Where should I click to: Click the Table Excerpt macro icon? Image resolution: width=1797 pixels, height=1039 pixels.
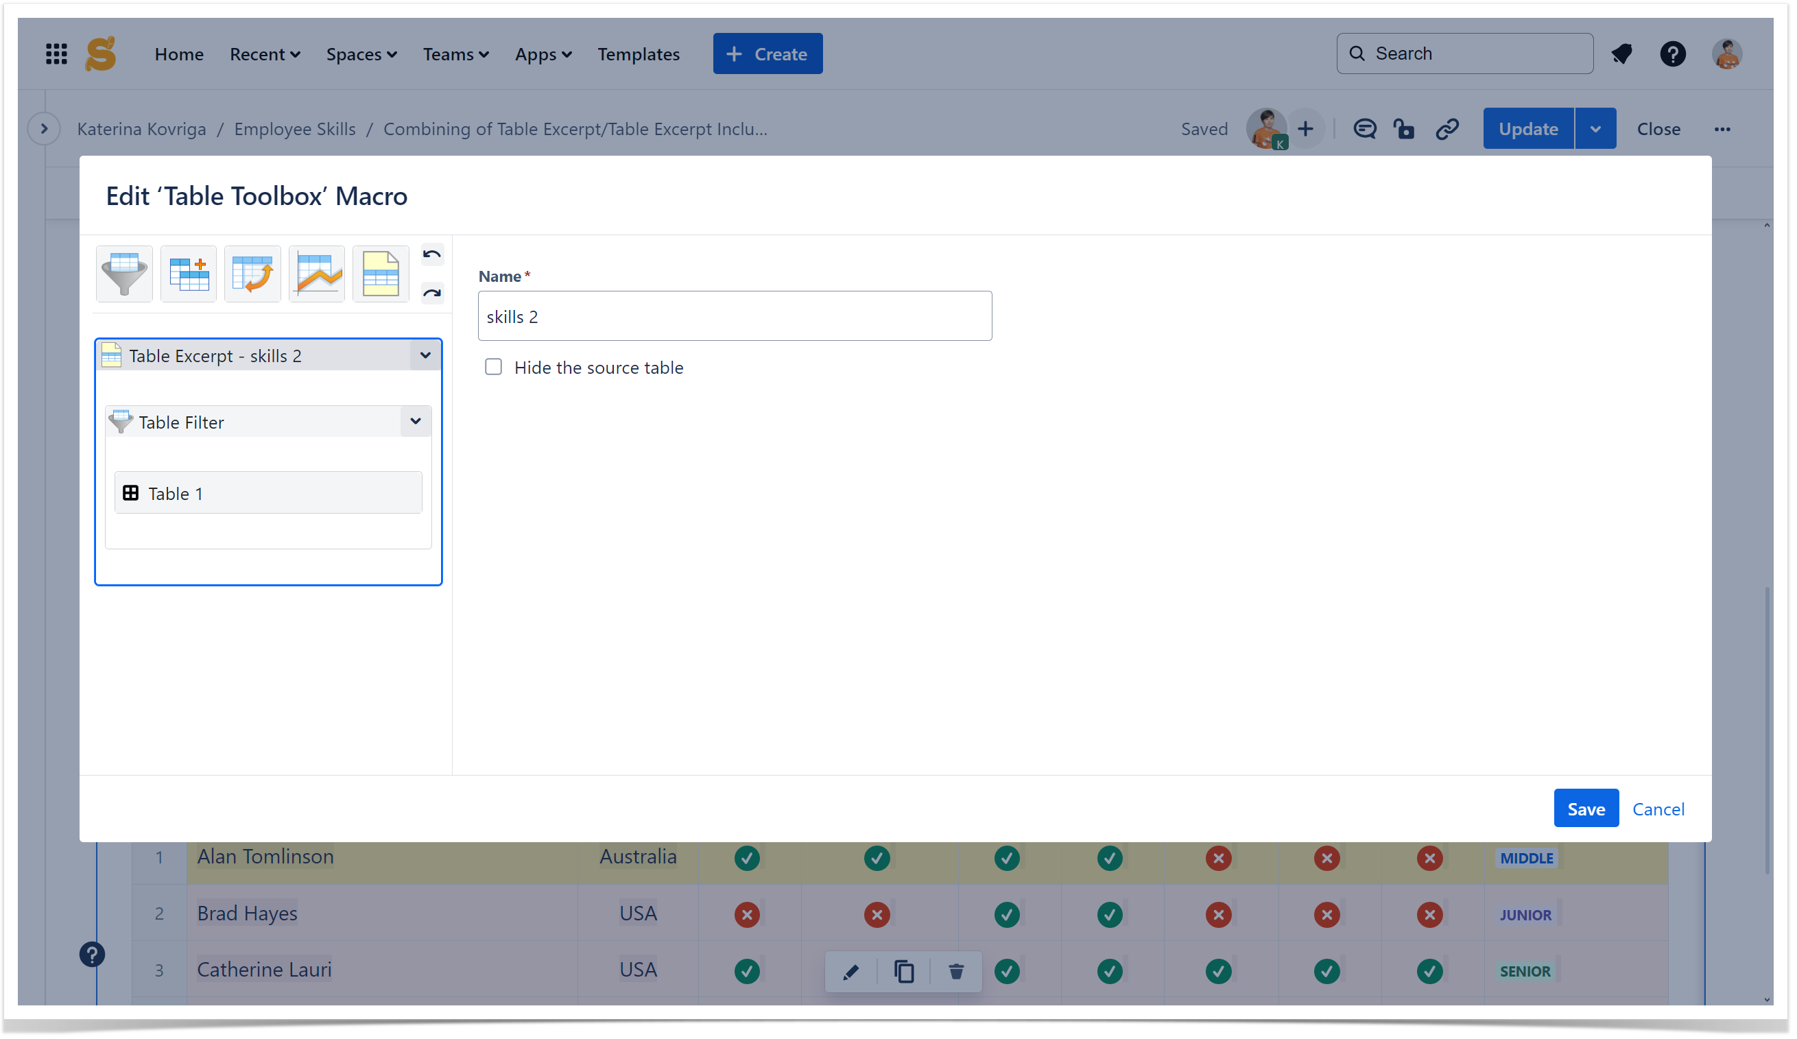click(x=381, y=273)
